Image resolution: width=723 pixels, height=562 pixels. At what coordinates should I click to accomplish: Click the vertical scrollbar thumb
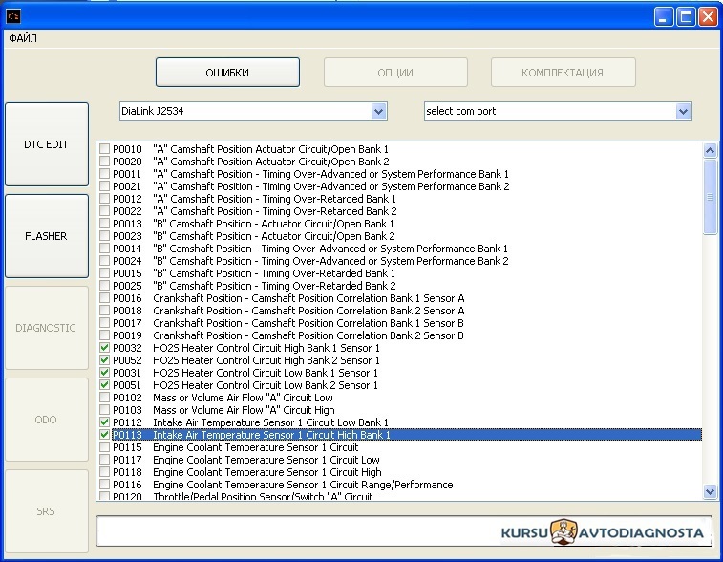(710, 197)
